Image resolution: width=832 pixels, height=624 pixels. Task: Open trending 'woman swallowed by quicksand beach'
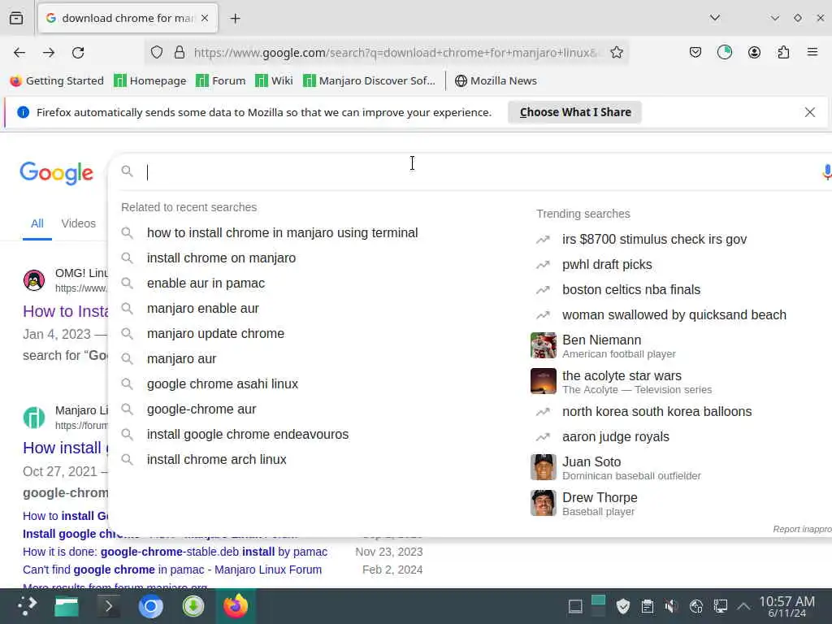tap(674, 314)
